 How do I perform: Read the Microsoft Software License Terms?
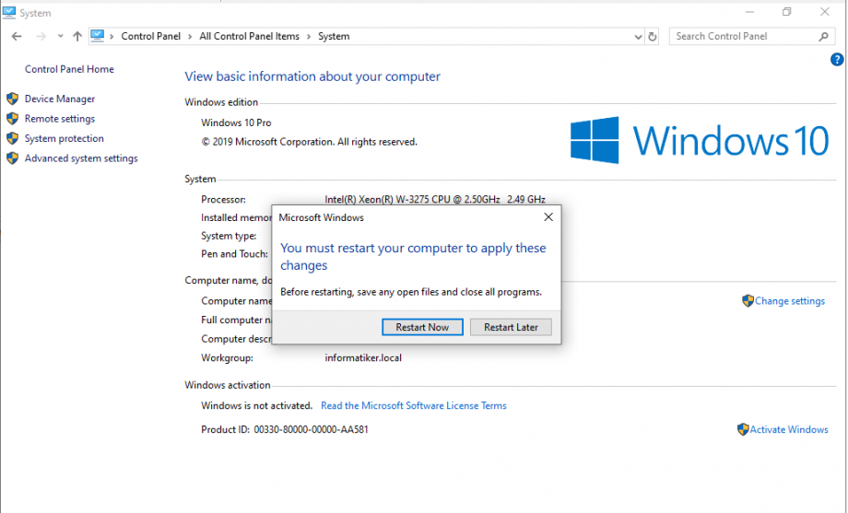pos(414,406)
